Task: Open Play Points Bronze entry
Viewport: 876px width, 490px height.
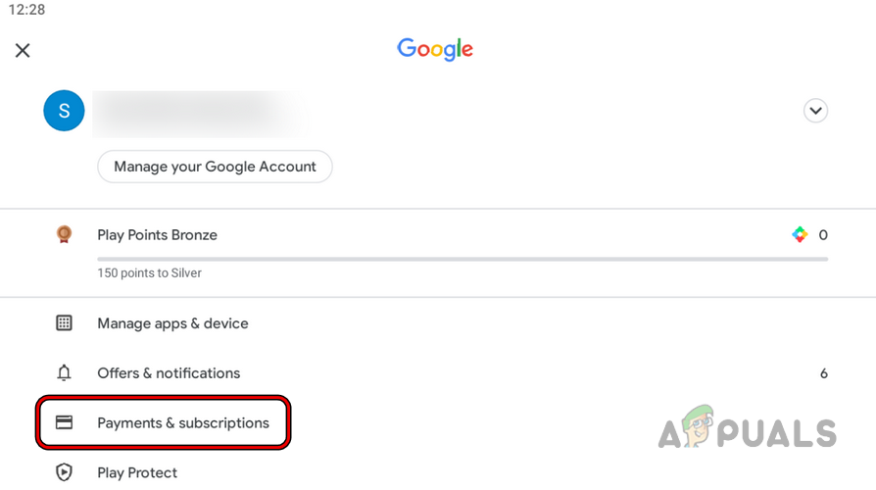Action: [157, 235]
